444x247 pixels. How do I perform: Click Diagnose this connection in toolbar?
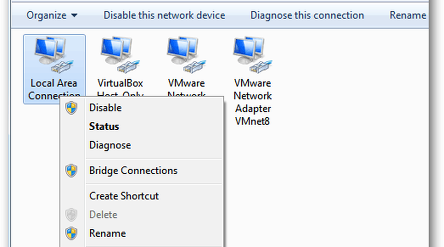coord(307,15)
